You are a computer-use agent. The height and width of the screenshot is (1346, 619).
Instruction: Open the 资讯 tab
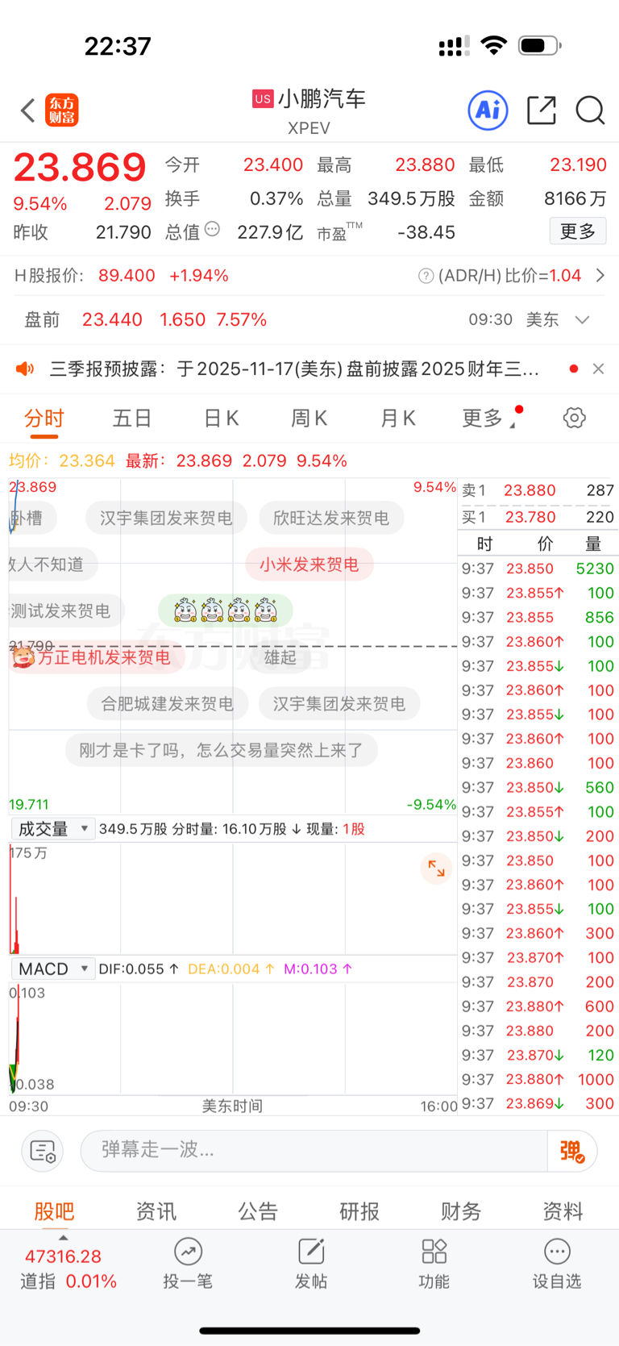click(156, 1211)
